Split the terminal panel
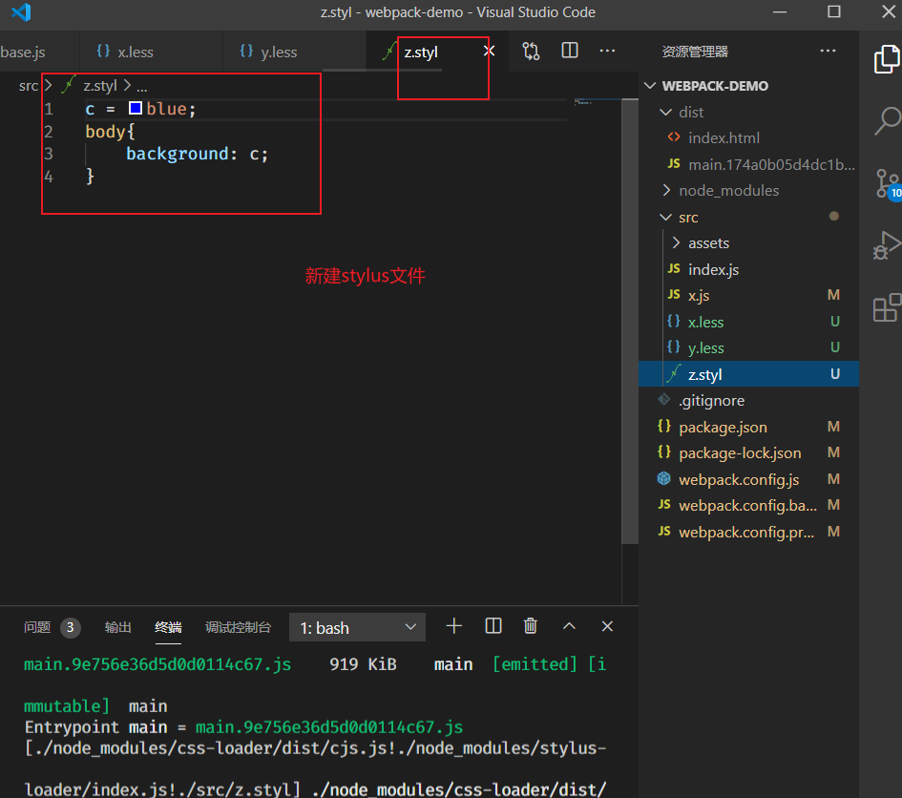 click(493, 626)
